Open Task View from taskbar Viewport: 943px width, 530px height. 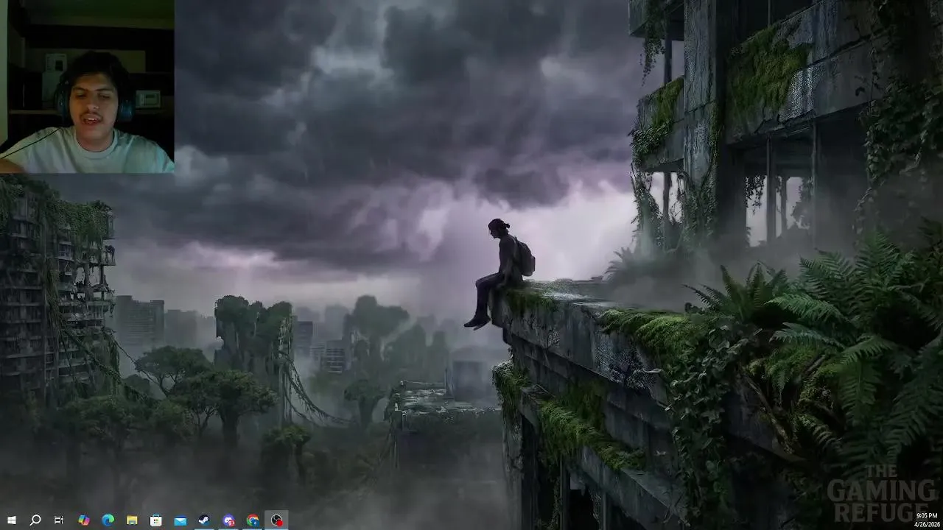(59, 520)
